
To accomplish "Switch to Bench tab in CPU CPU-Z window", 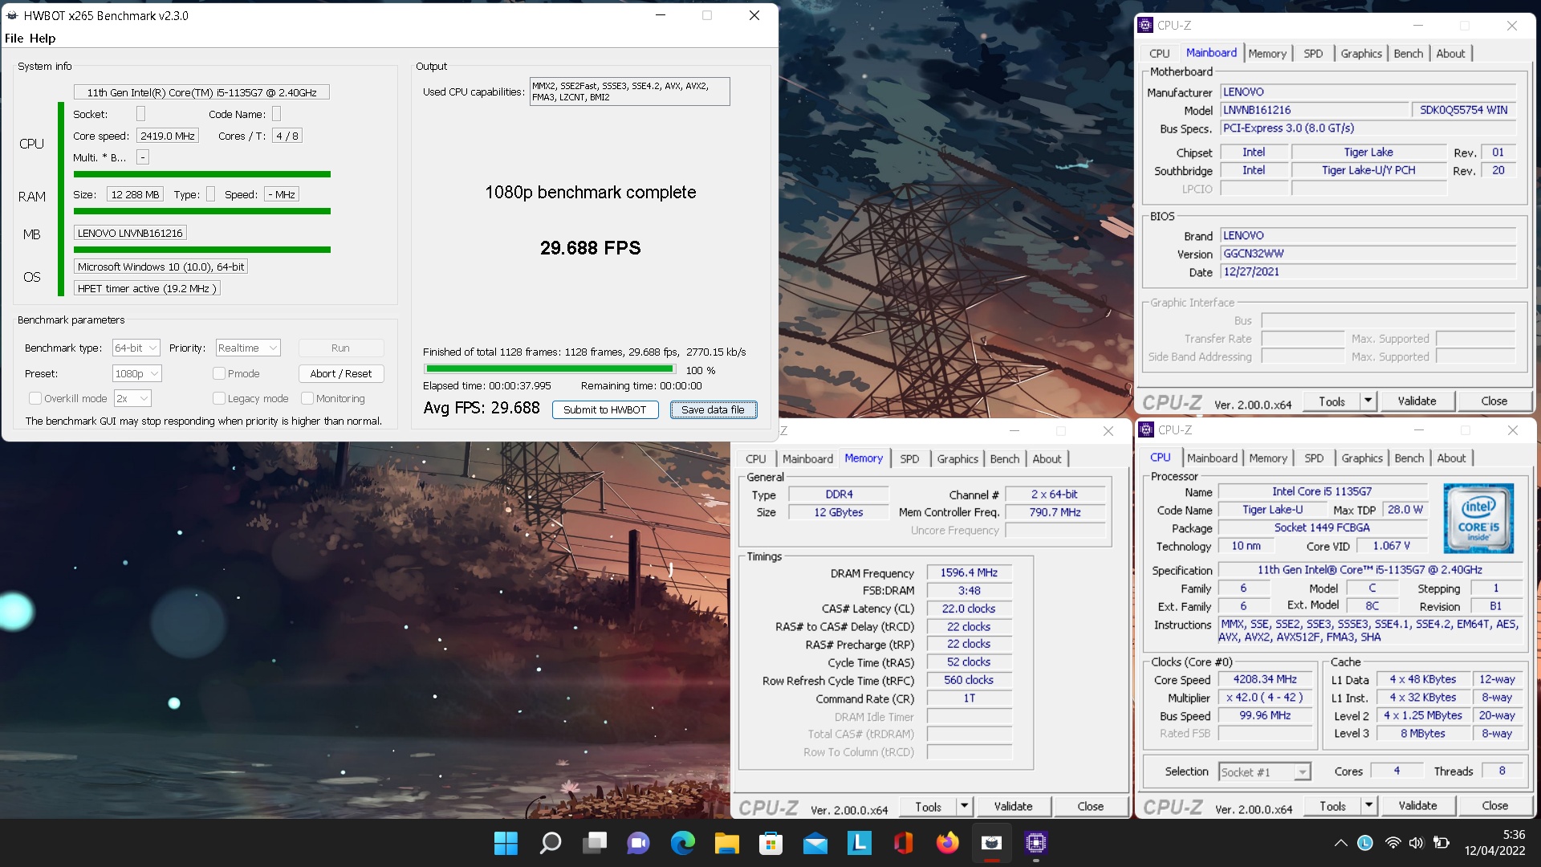I will (1409, 458).
